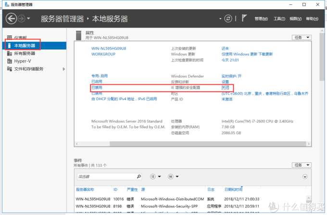Click the 筛选器 filter input field
The width and height of the screenshot is (327, 215).
107,176
